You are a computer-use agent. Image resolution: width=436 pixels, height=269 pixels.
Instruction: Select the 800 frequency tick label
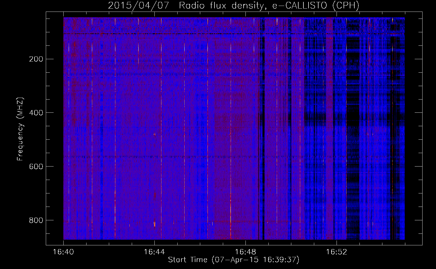click(36, 220)
